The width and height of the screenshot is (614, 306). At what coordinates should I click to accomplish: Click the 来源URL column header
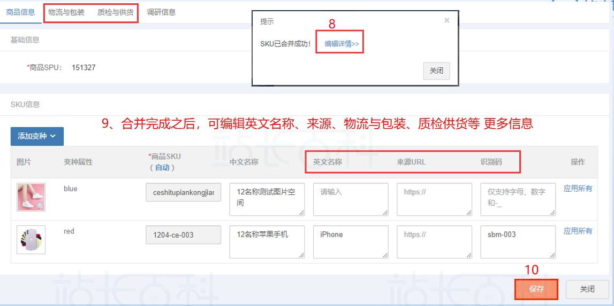[x=411, y=162]
